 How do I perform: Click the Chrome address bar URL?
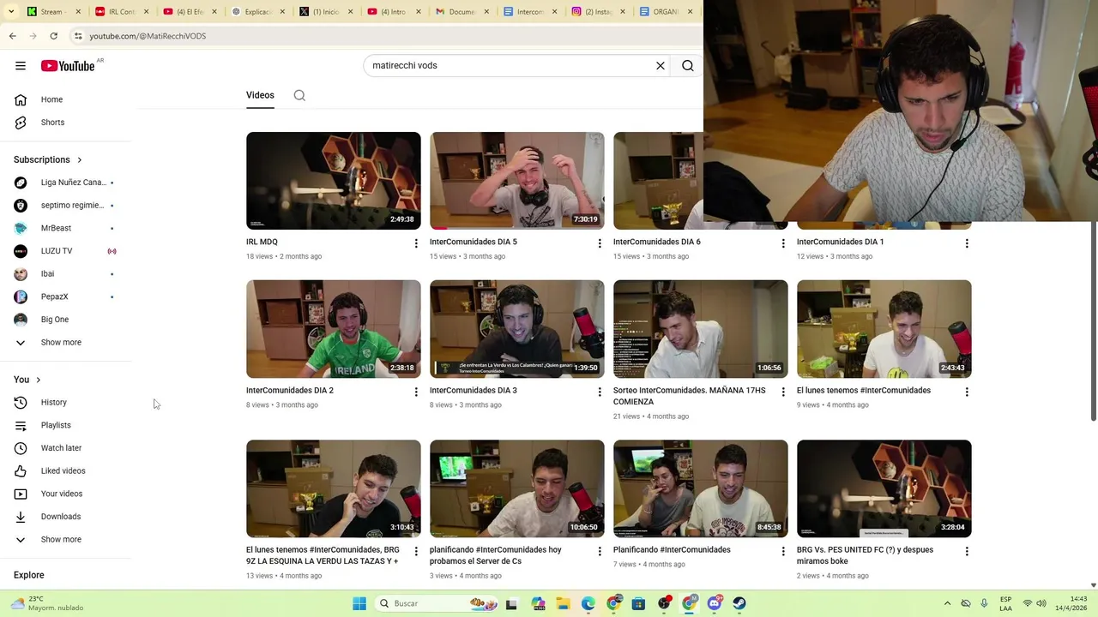148,36
